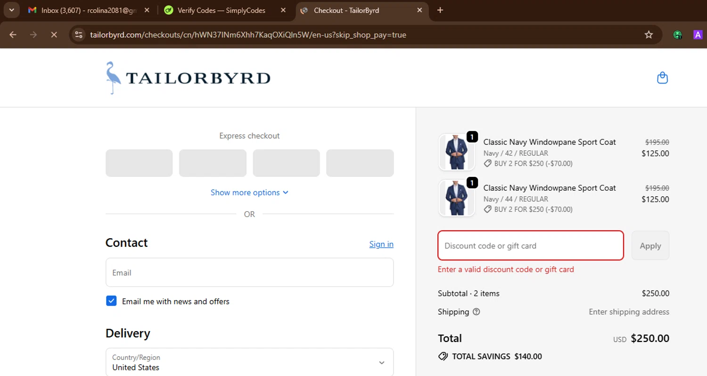This screenshot has height=376, width=707.
Task: Click the Navy / 42 / REGULAR text
Action: pos(516,153)
